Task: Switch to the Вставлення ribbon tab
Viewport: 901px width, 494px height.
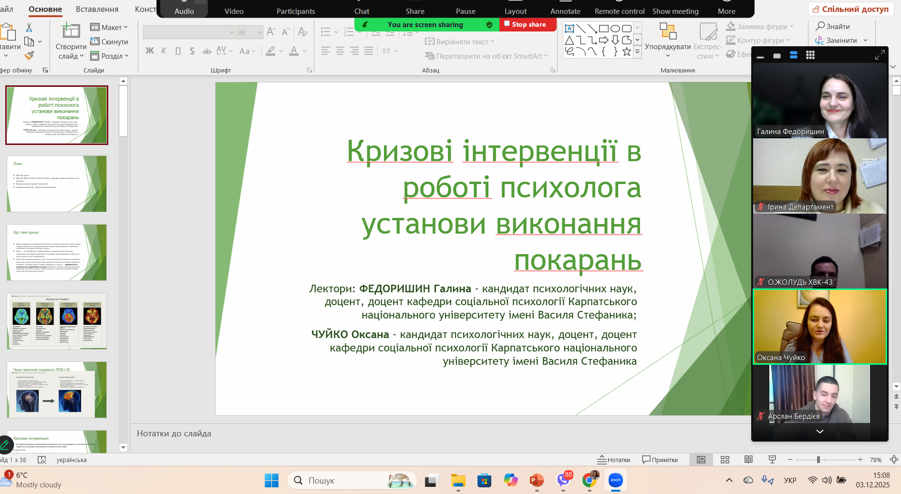Action: [x=97, y=9]
